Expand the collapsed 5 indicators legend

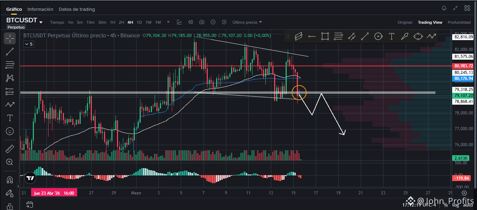tap(28, 44)
